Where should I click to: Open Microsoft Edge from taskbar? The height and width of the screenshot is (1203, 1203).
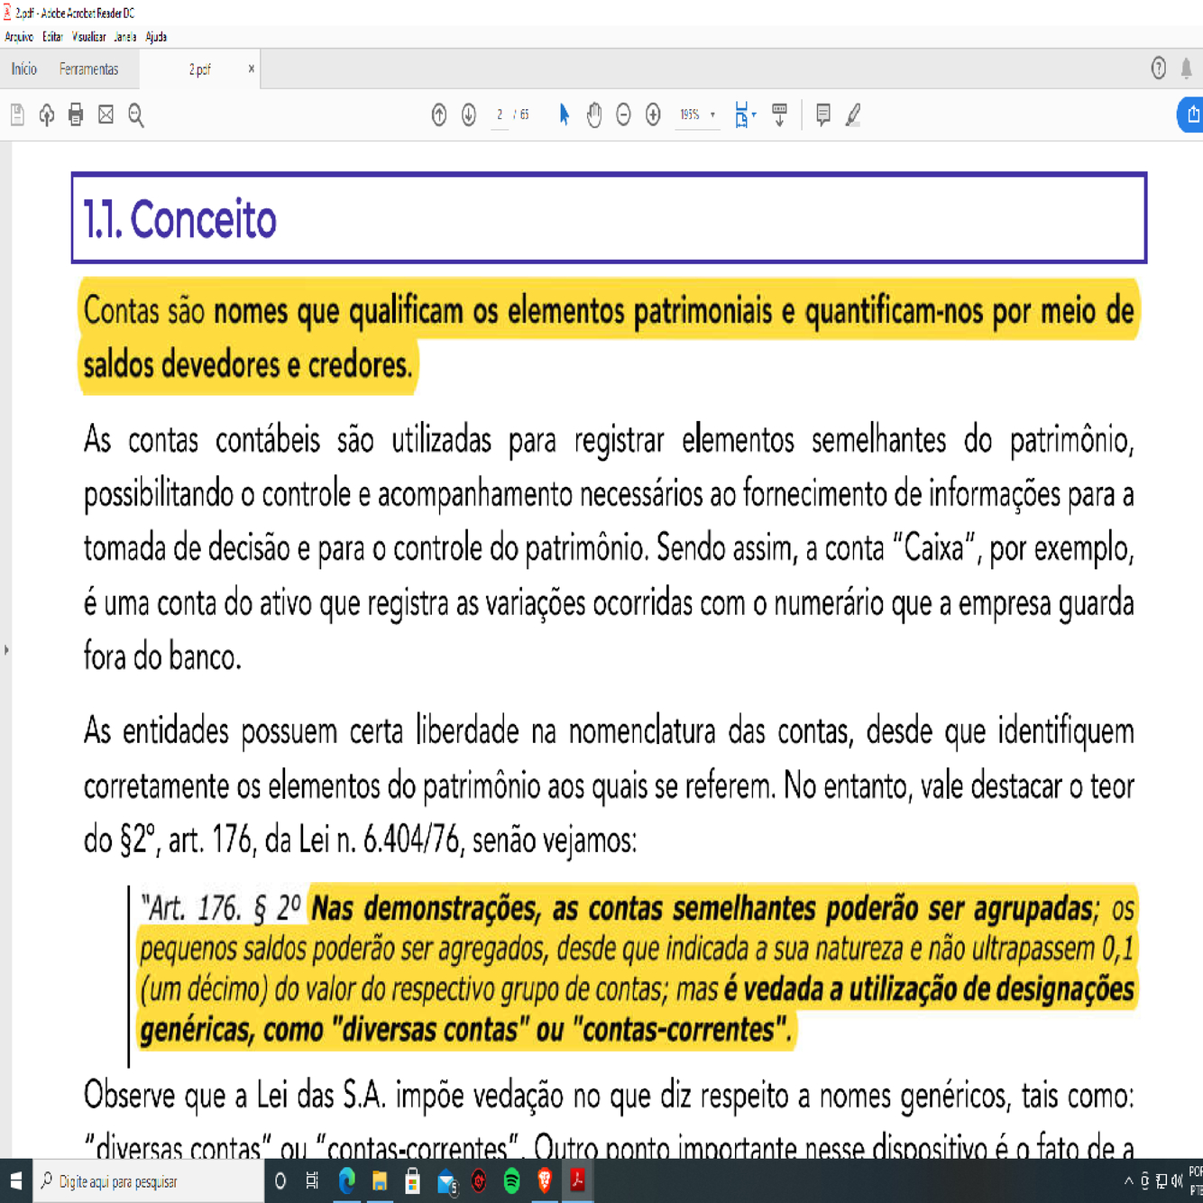point(346,1181)
